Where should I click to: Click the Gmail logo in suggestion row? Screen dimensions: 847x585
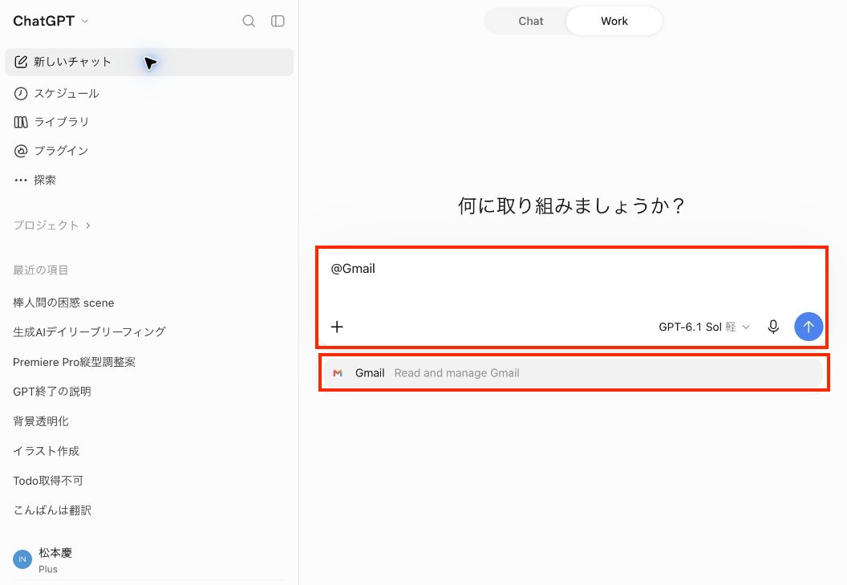point(338,373)
